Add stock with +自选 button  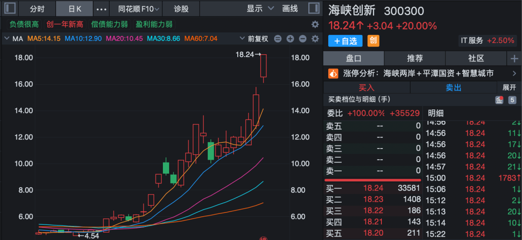click(x=345, y=41)
